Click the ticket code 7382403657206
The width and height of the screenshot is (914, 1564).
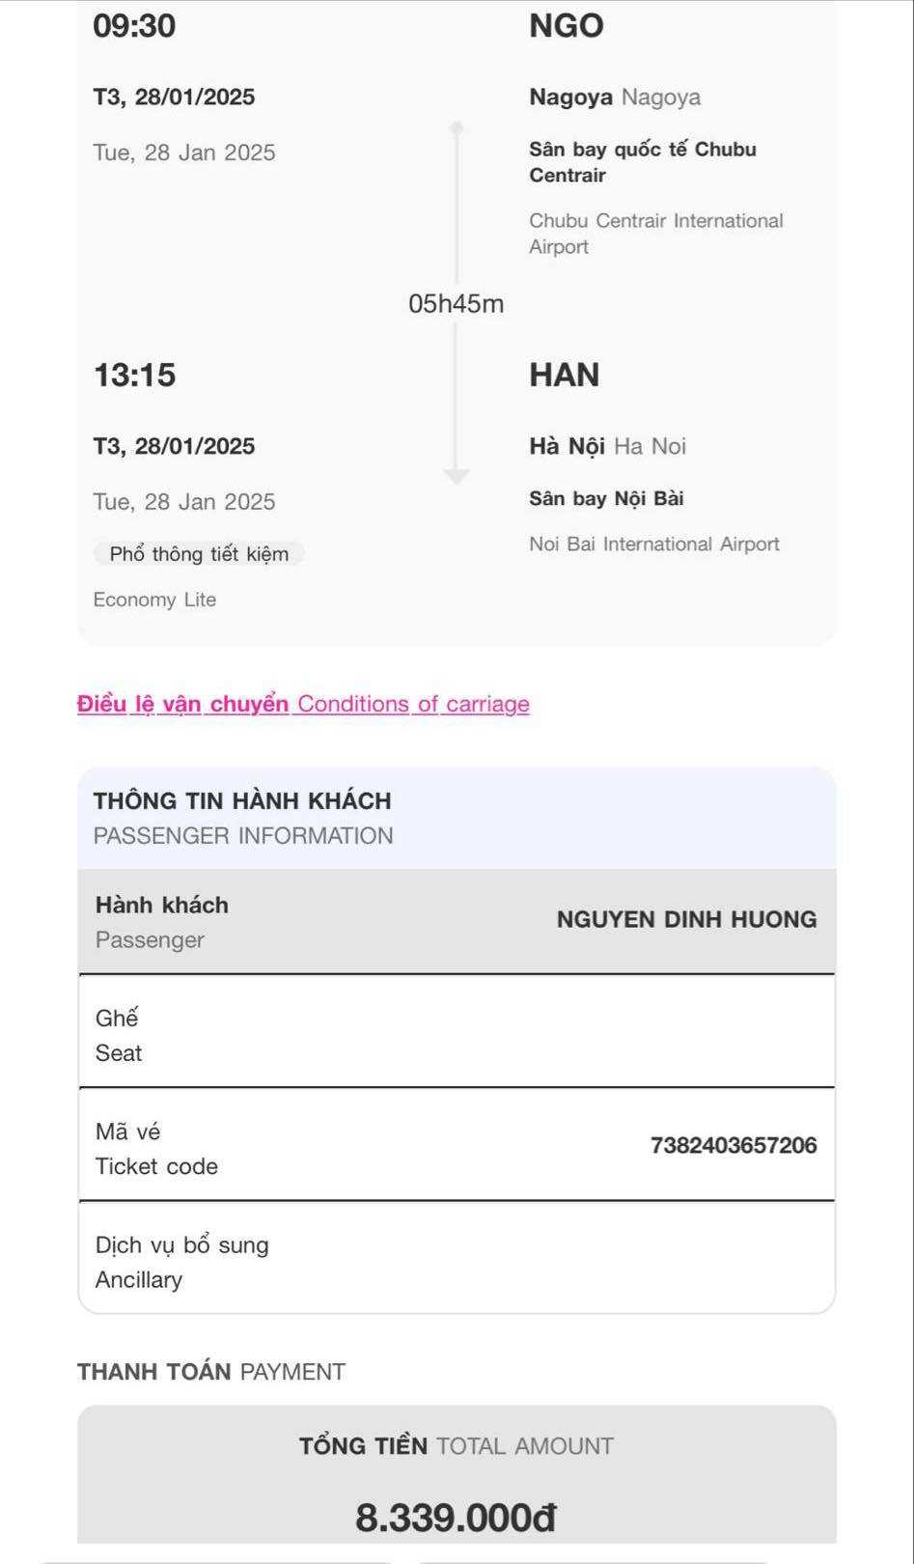[x=734, y=1145]
